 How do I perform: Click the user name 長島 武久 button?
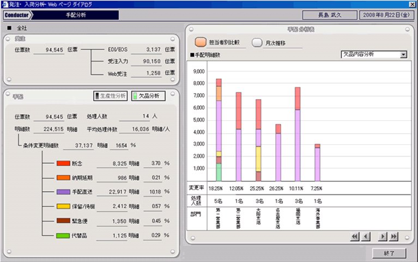click(330, 15)
